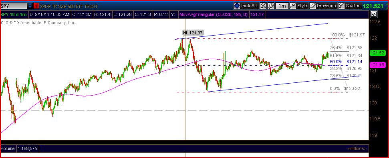
Task: Select the 50.0% Fibonacci level label
Action: (336, 62)
